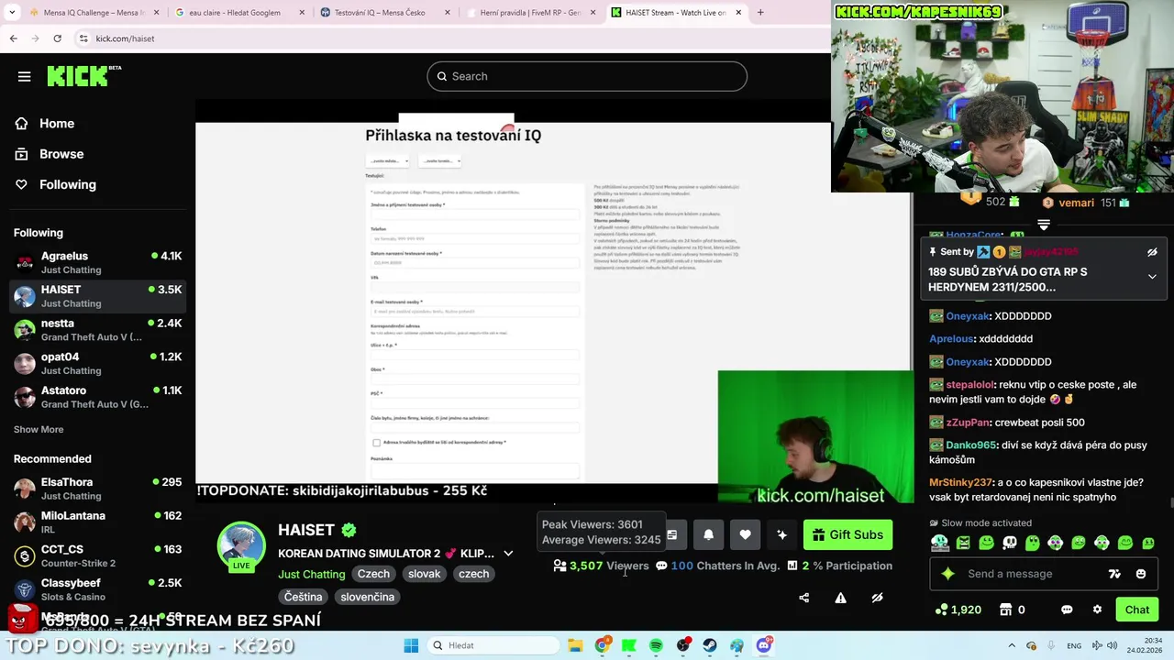This screenshot has height=660, width=1174.
Task: Select the Čeština language tag
Action: click(x=303, y=597)
